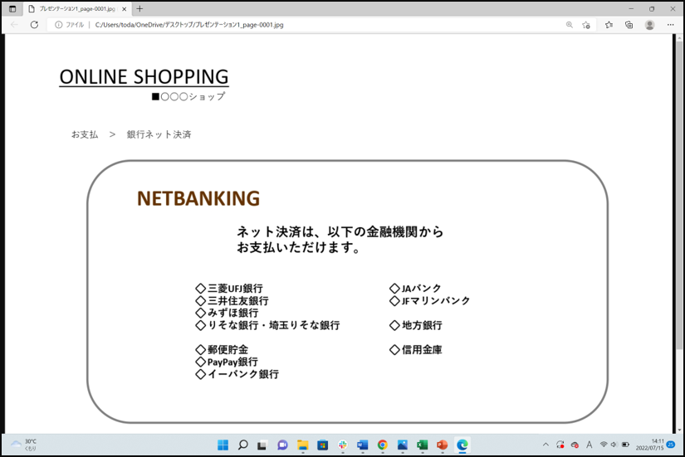Open Photos app from the taskbar
The image size is (685, 457).
point(403,445)
